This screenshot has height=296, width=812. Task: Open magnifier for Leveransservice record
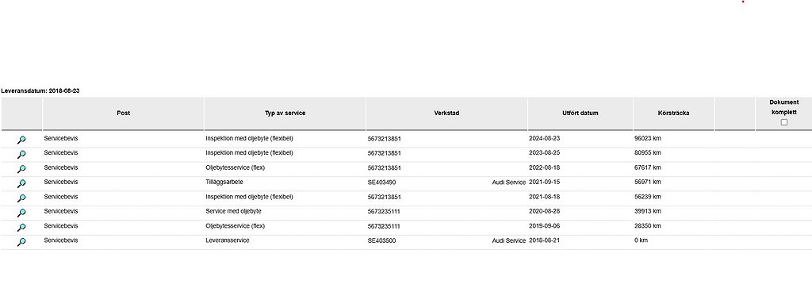coord(21,241)
